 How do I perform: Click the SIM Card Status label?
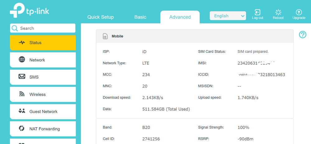(212, 52)
